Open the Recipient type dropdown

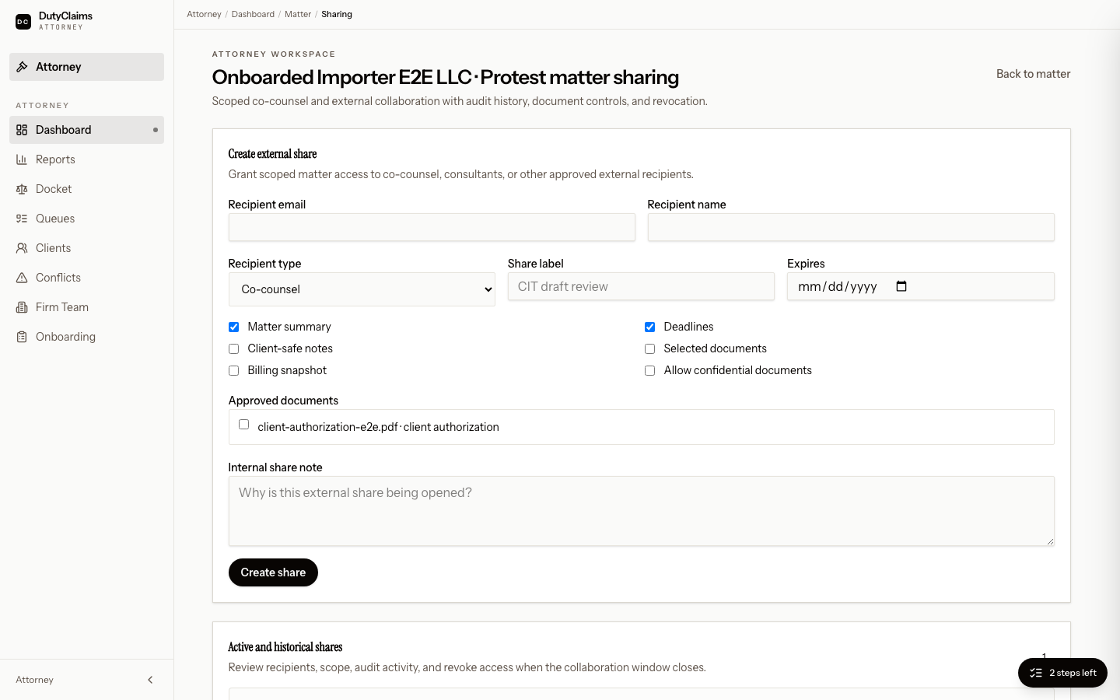click(362, 289)
